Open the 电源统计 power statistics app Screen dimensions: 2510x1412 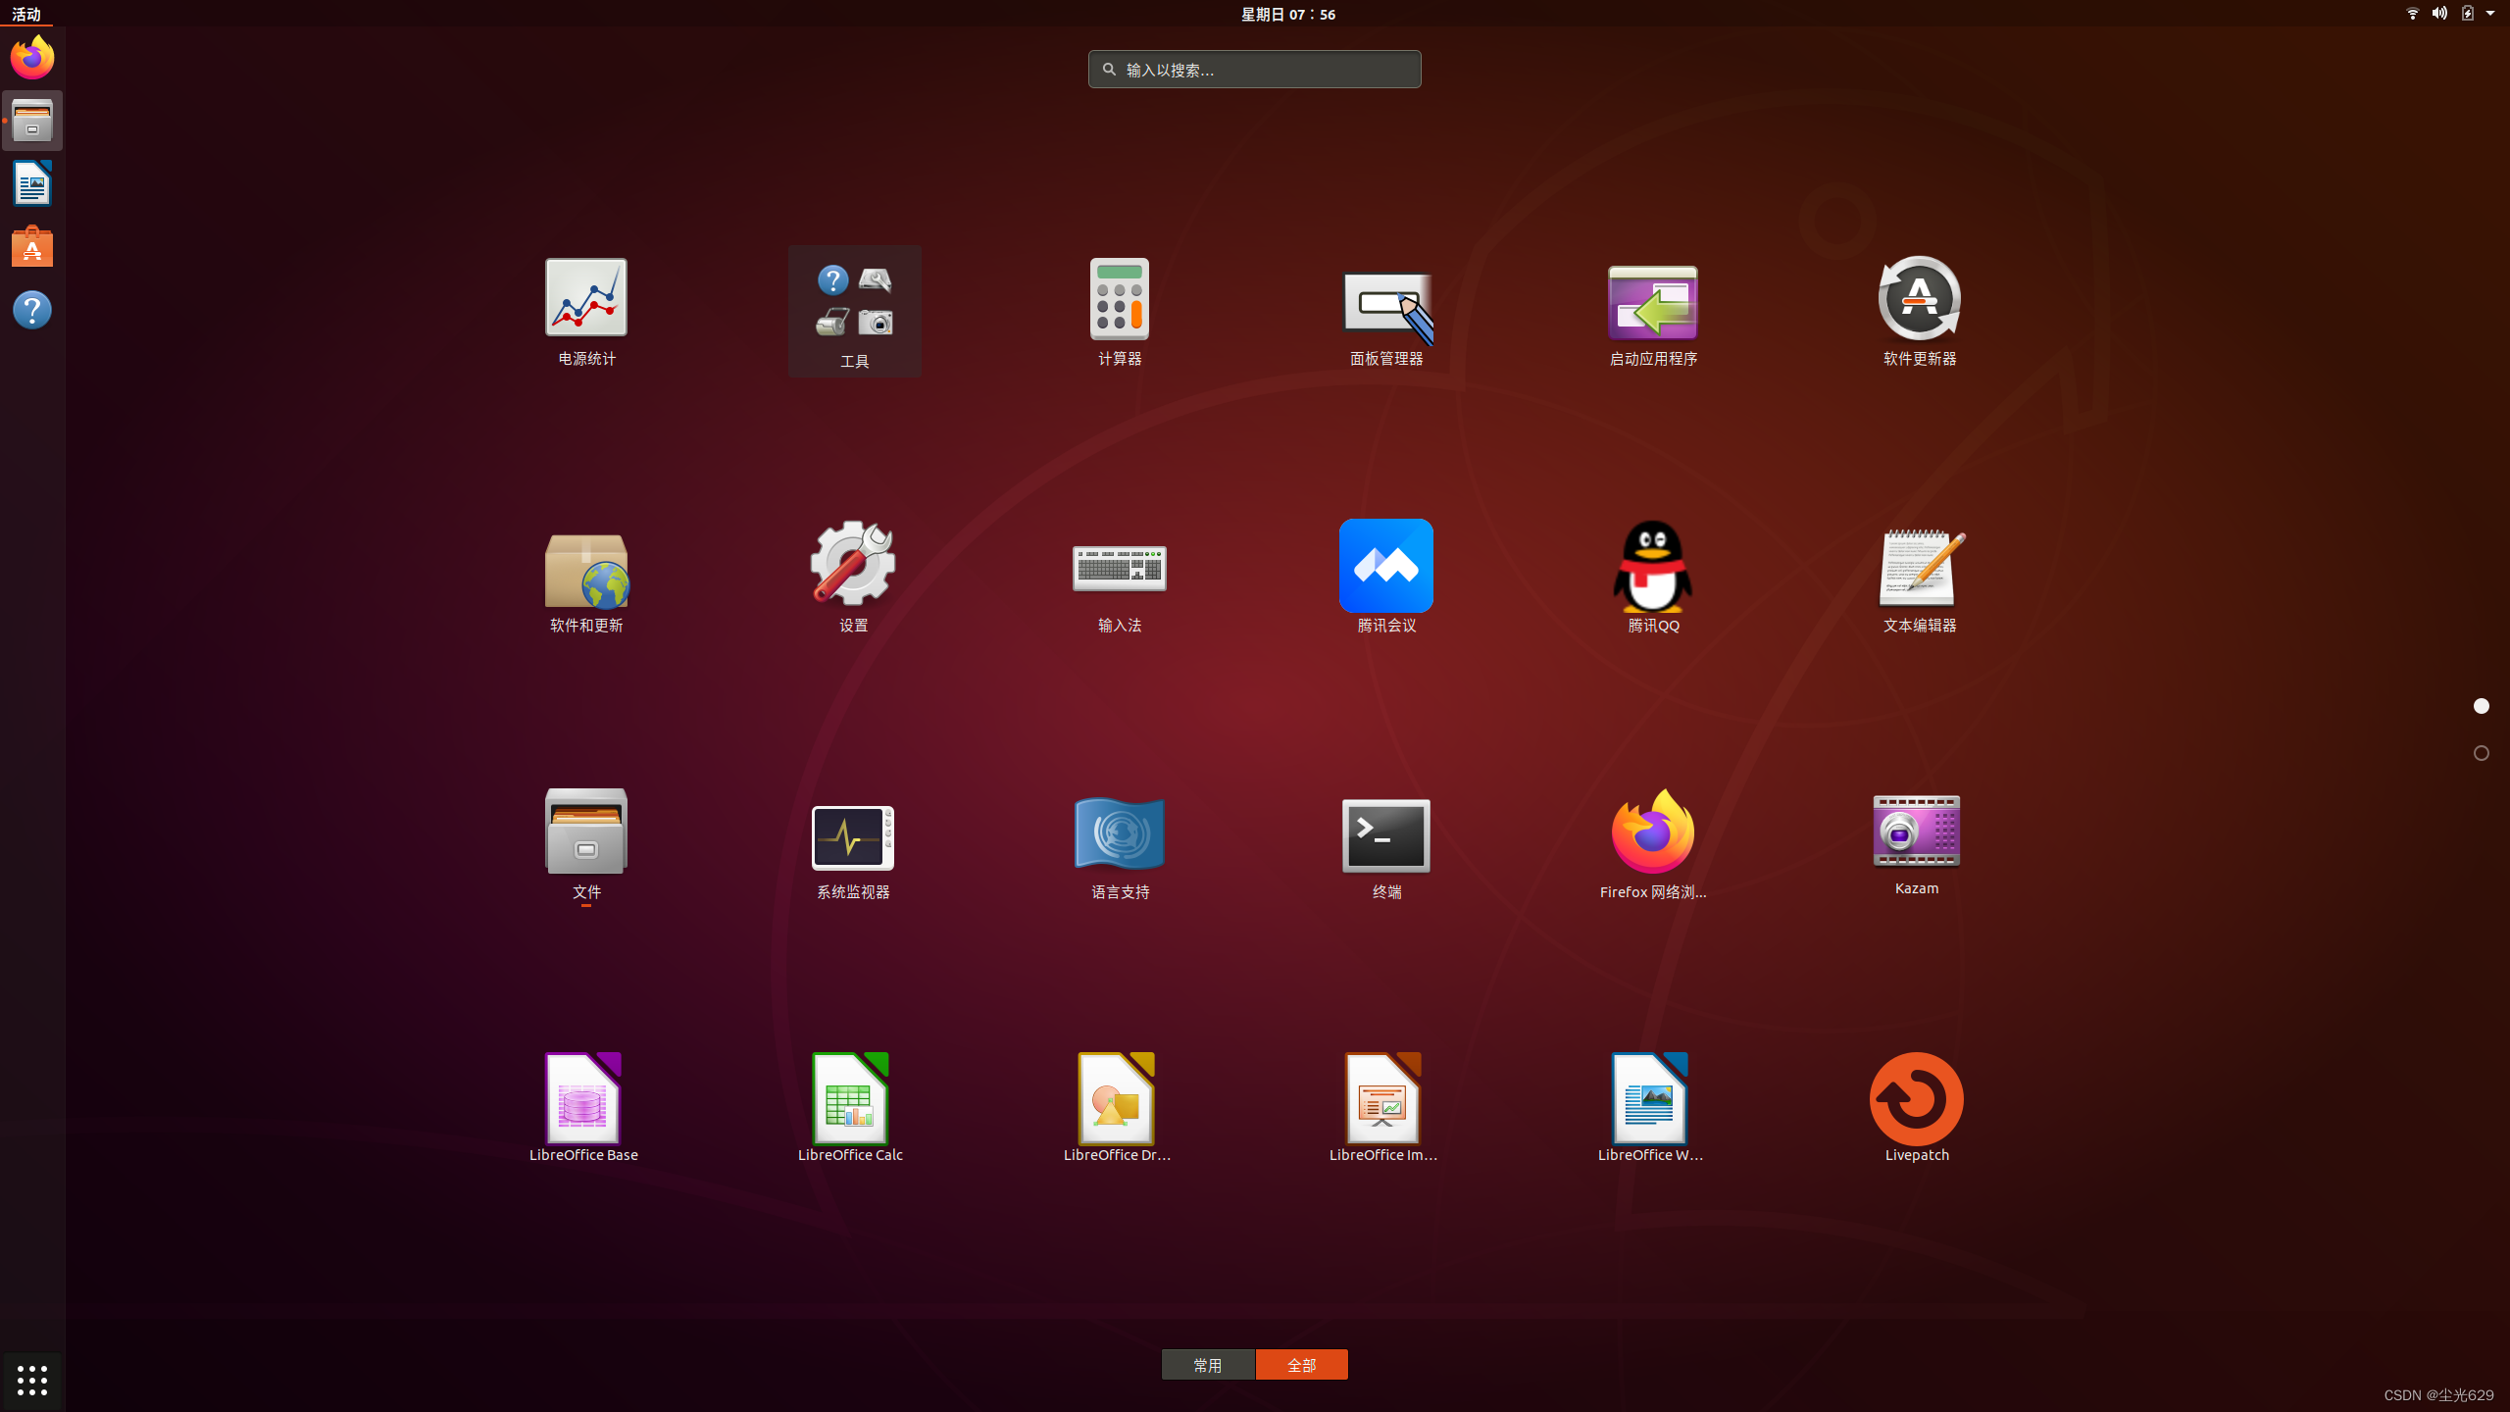586,312
